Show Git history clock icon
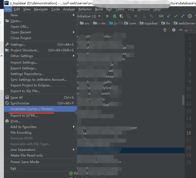 tap(190, 16)
